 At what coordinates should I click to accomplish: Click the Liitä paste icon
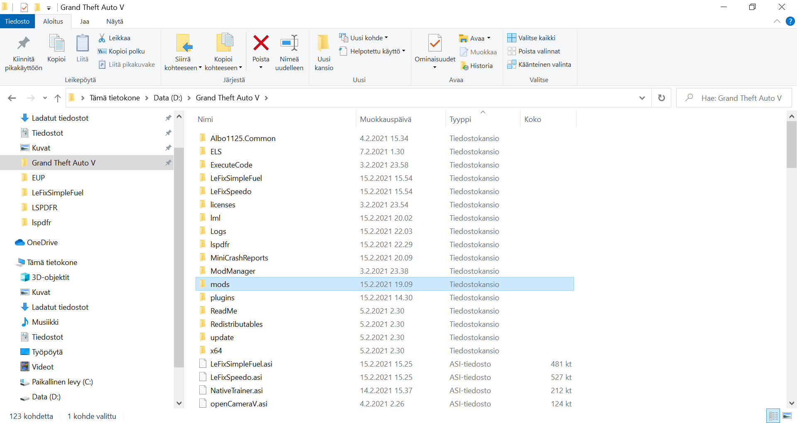[x=82, y=48]
